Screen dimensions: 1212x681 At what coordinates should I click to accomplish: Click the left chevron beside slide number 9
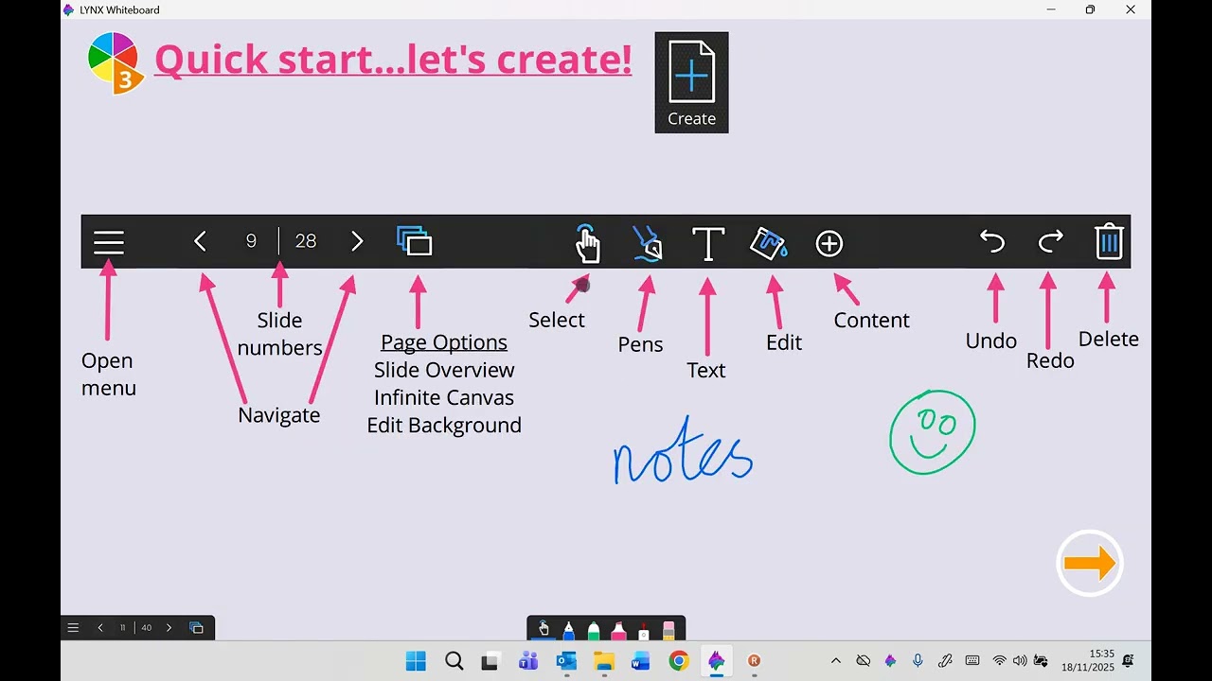[x=200, y=241]
